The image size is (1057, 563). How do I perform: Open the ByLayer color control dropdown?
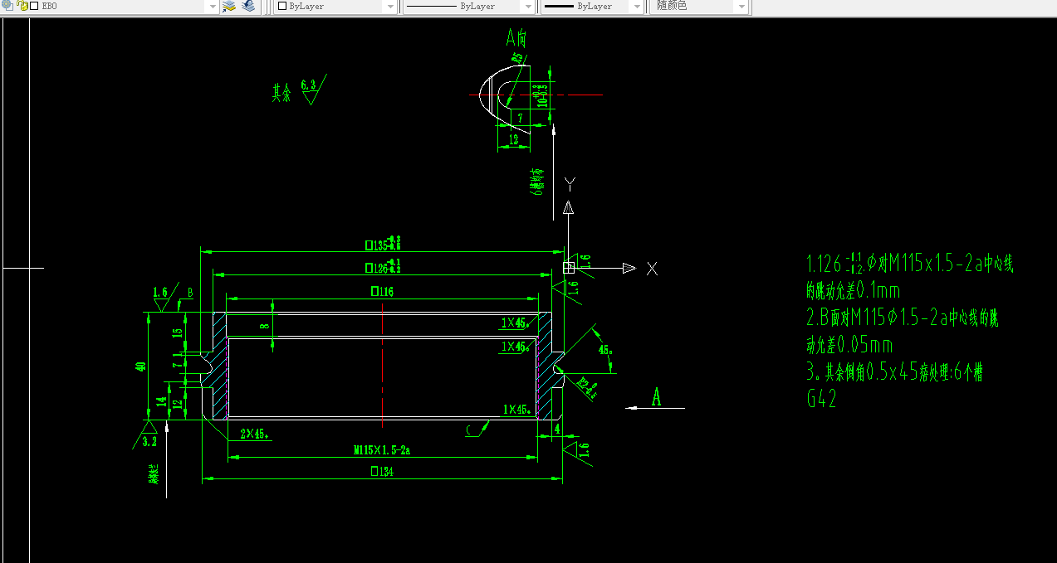coord(390,6)
